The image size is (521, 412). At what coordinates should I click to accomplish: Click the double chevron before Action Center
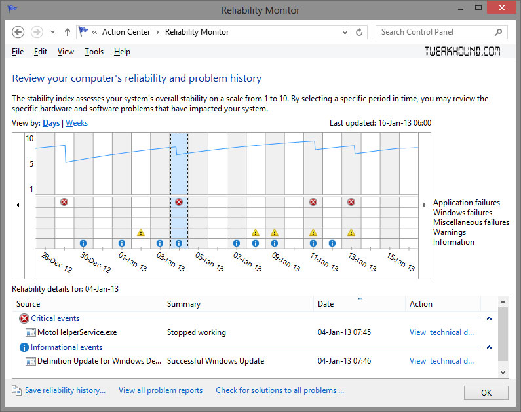[x=94, y=32]
